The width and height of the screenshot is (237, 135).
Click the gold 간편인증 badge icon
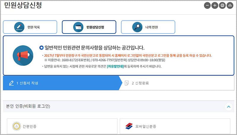[17, 126]
